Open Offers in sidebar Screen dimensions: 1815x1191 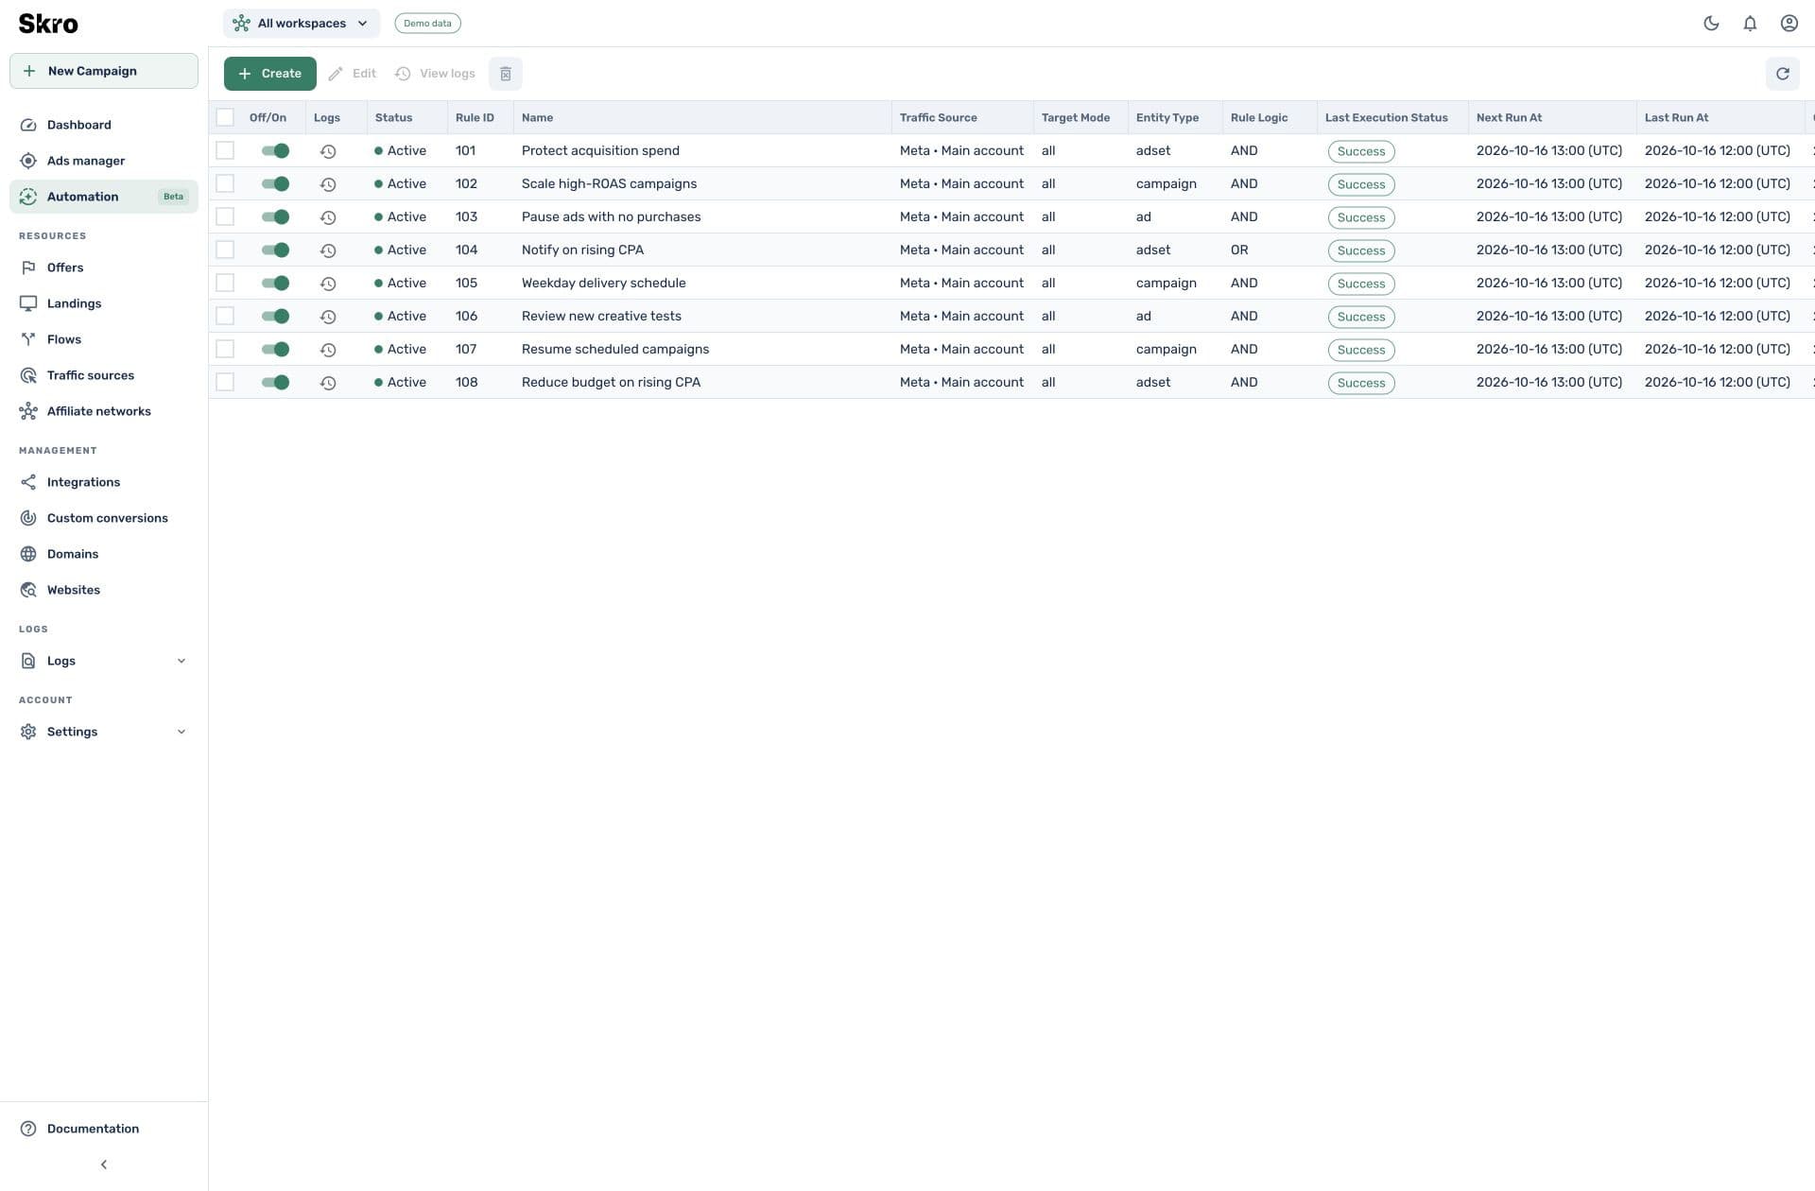[x=104, y=268]
